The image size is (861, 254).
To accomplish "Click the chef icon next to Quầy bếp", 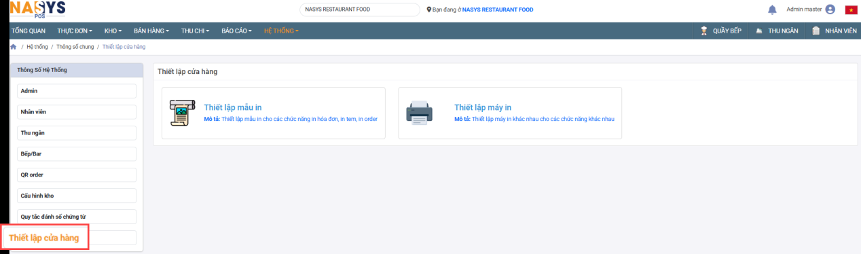I will click(x=704, y=31).
